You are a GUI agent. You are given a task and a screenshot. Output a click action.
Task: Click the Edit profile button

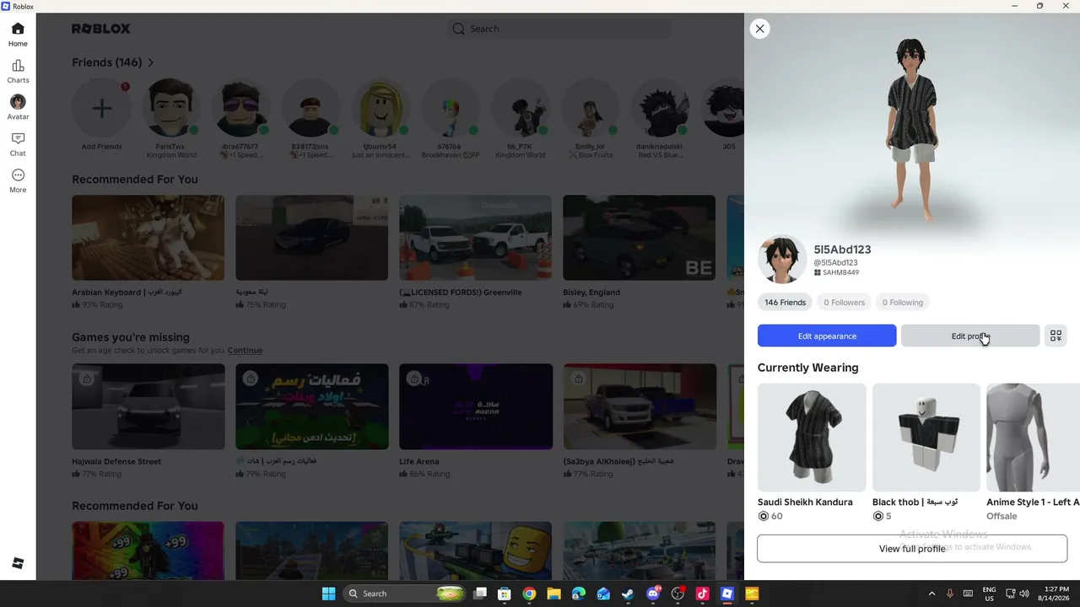coord(970,336)
